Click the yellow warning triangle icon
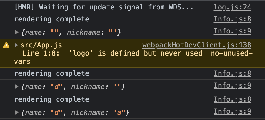The height and width of the screenshot is (120, 265). point(6,45)
